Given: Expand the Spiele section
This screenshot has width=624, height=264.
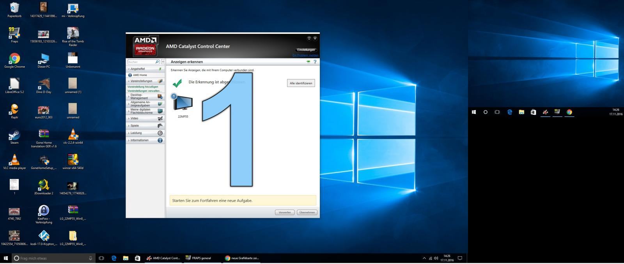Looking at the screenshot, I should pos(145,126).
